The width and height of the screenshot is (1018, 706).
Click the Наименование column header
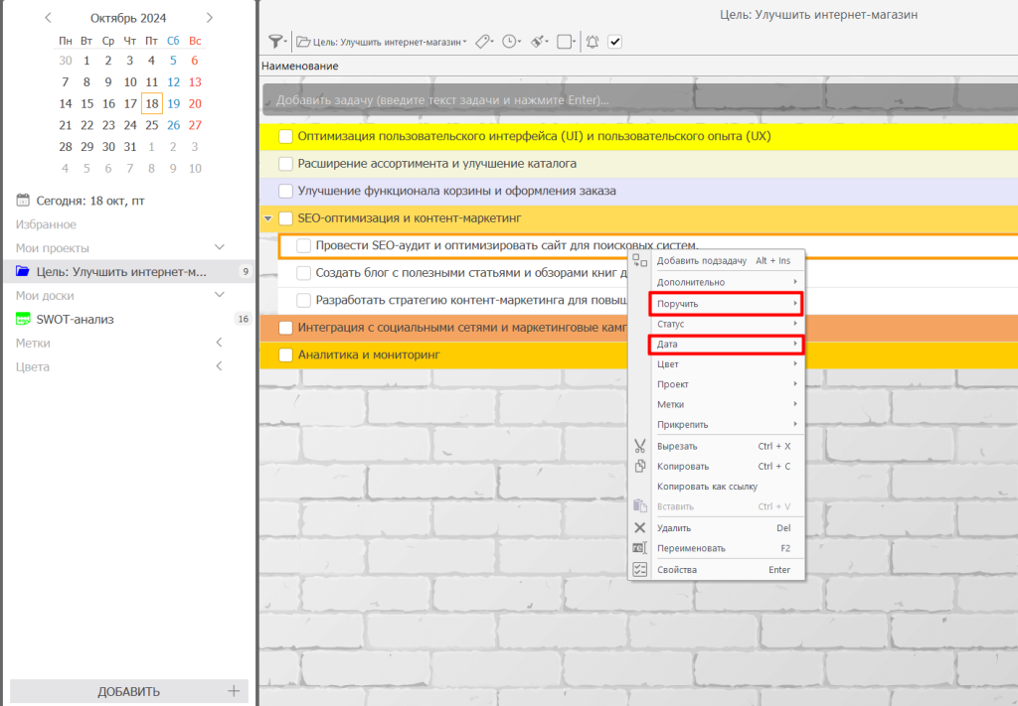[x=300, y=66]
